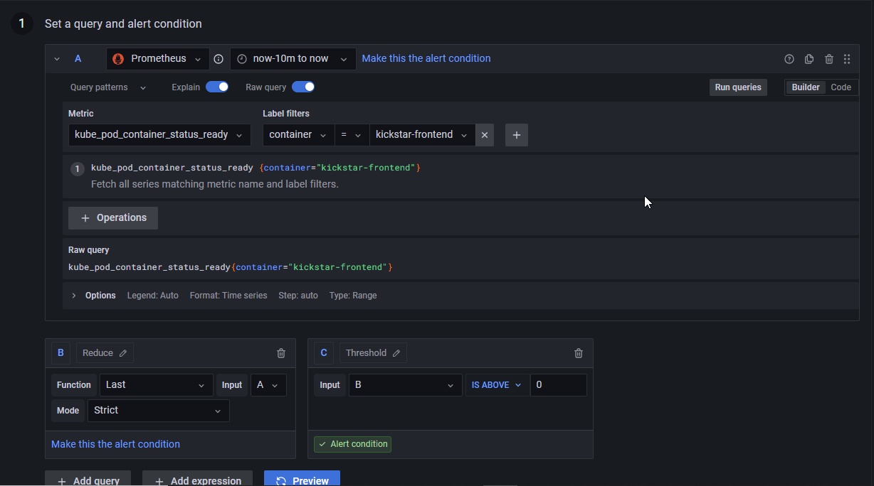Open the equals operator dropdown
The image size is (874, 486).
[352, 135]
